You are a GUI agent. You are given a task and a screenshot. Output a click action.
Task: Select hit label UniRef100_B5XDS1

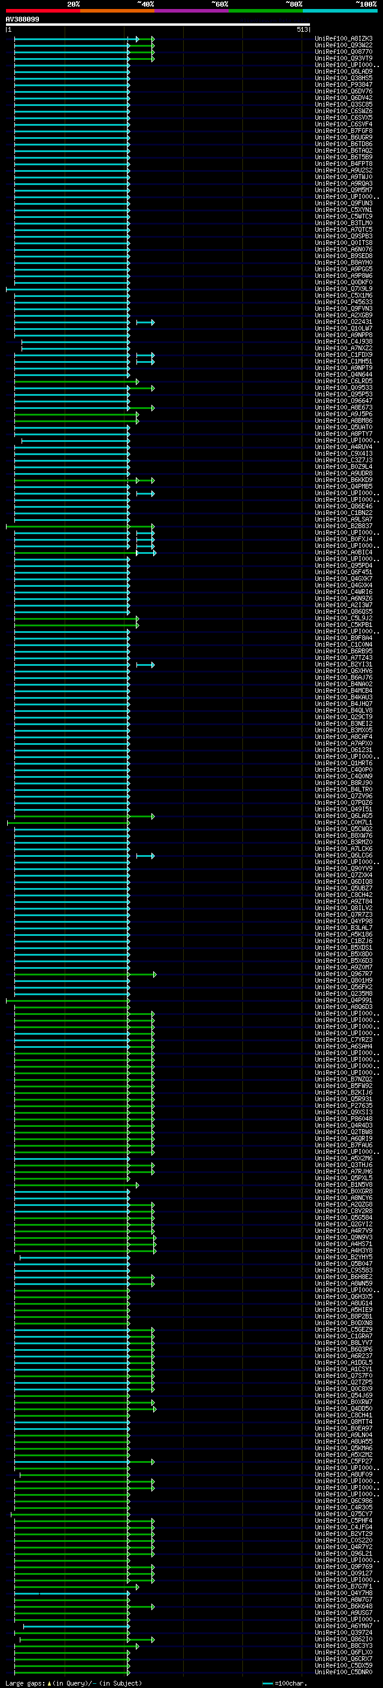(343, 947)
